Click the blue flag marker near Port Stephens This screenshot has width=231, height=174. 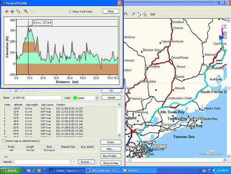point(151,149)
